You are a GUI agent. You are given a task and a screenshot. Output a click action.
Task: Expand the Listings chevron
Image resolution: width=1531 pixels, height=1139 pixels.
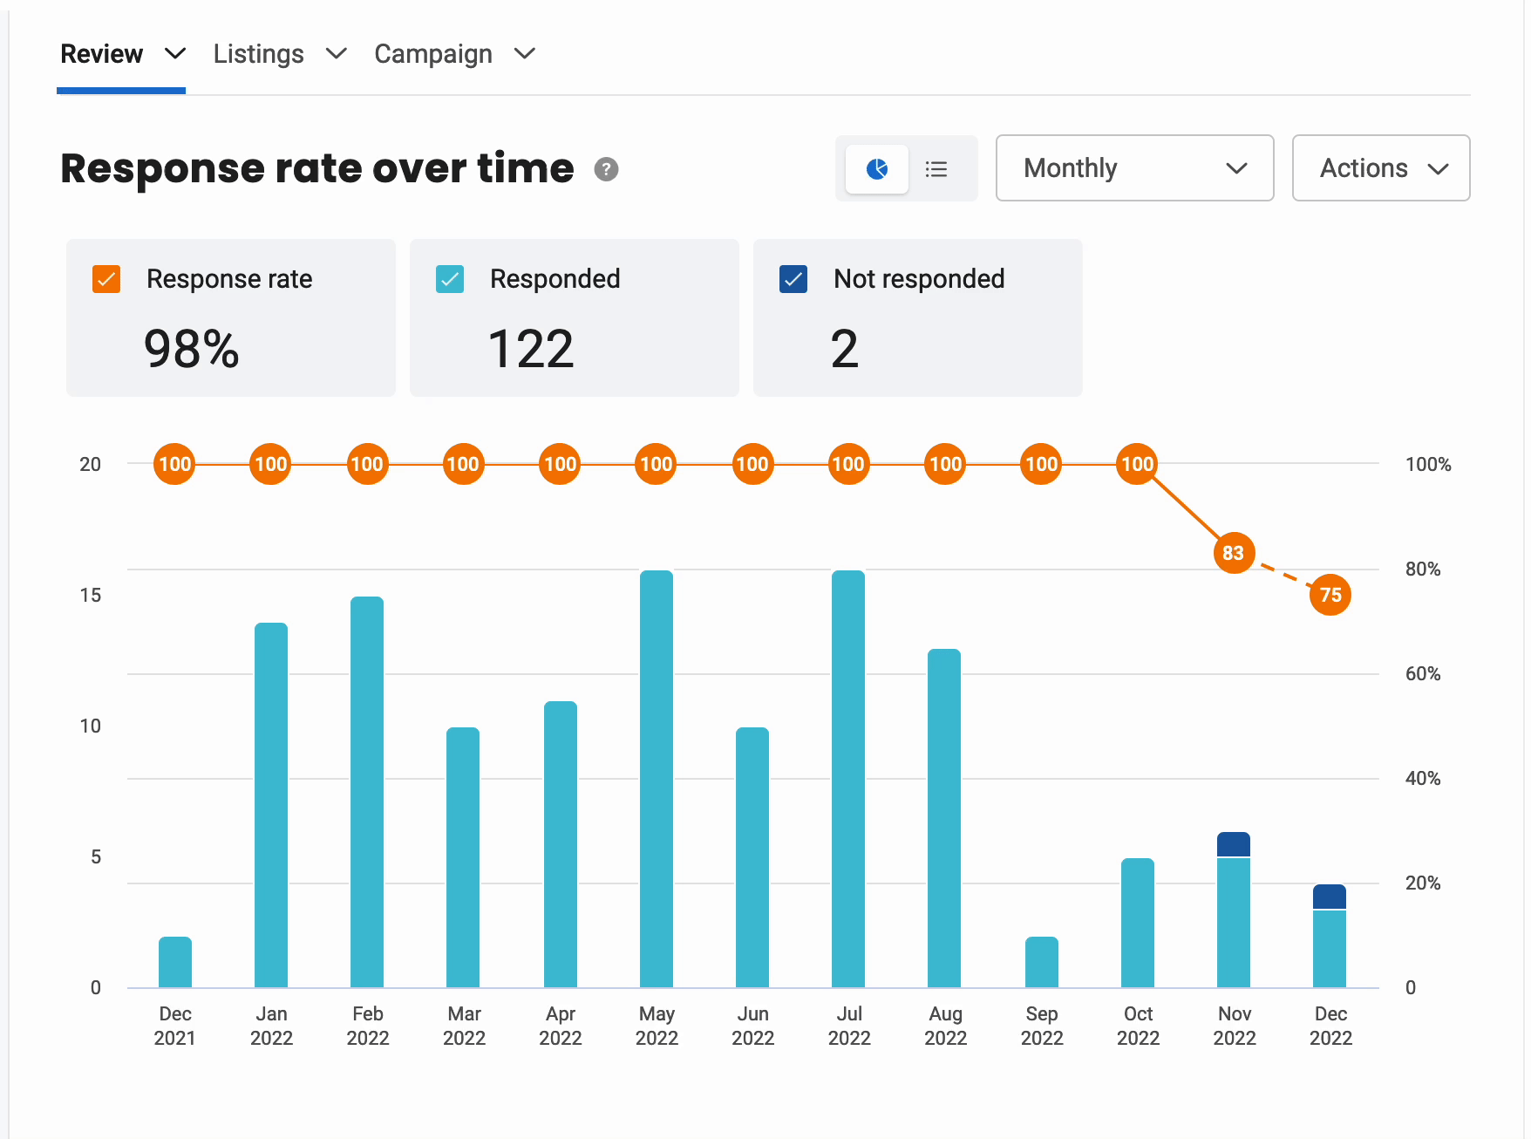[336, 54]
